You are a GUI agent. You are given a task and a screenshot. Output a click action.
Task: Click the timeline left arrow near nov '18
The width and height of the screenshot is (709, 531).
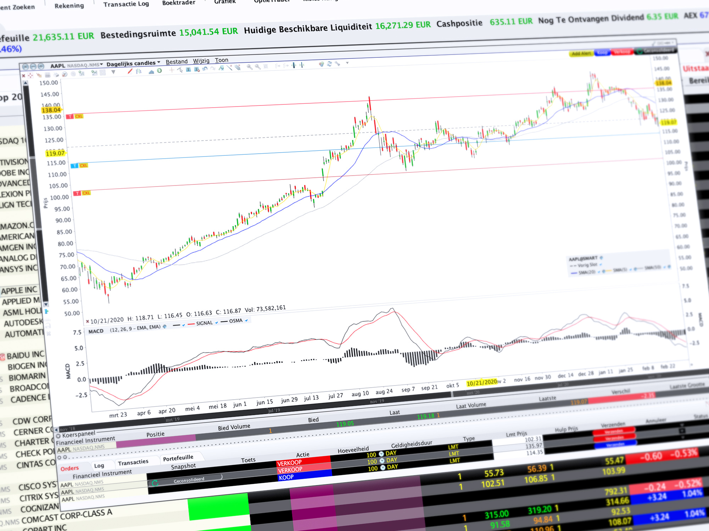click(56, 430)
